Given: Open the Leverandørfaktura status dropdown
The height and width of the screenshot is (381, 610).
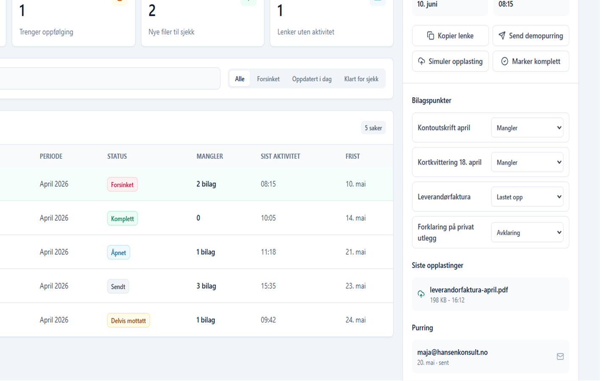Looking at the screenshot, I should (527, 197).
